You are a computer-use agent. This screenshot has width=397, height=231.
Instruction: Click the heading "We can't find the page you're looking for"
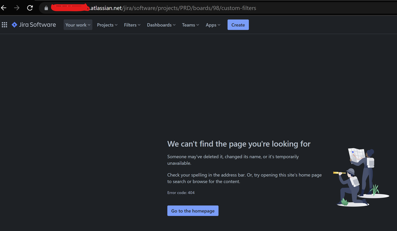239,144
